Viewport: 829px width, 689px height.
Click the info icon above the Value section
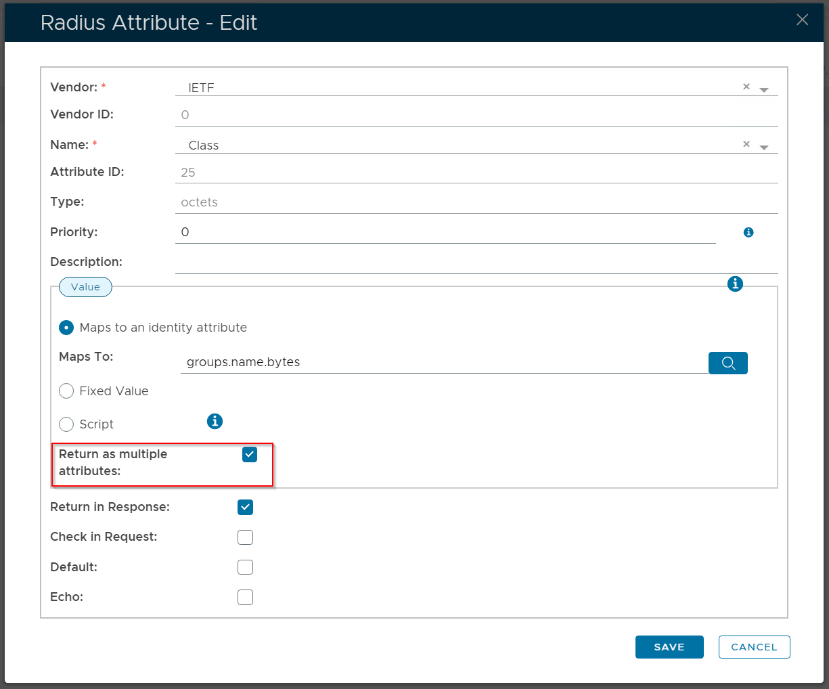click(735, 284)
